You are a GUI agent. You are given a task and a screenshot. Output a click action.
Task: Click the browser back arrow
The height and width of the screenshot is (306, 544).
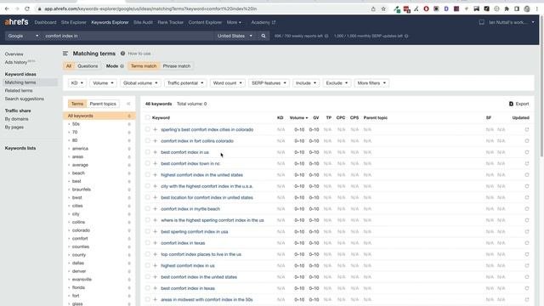pyautogui.click(x=7, y=8)
